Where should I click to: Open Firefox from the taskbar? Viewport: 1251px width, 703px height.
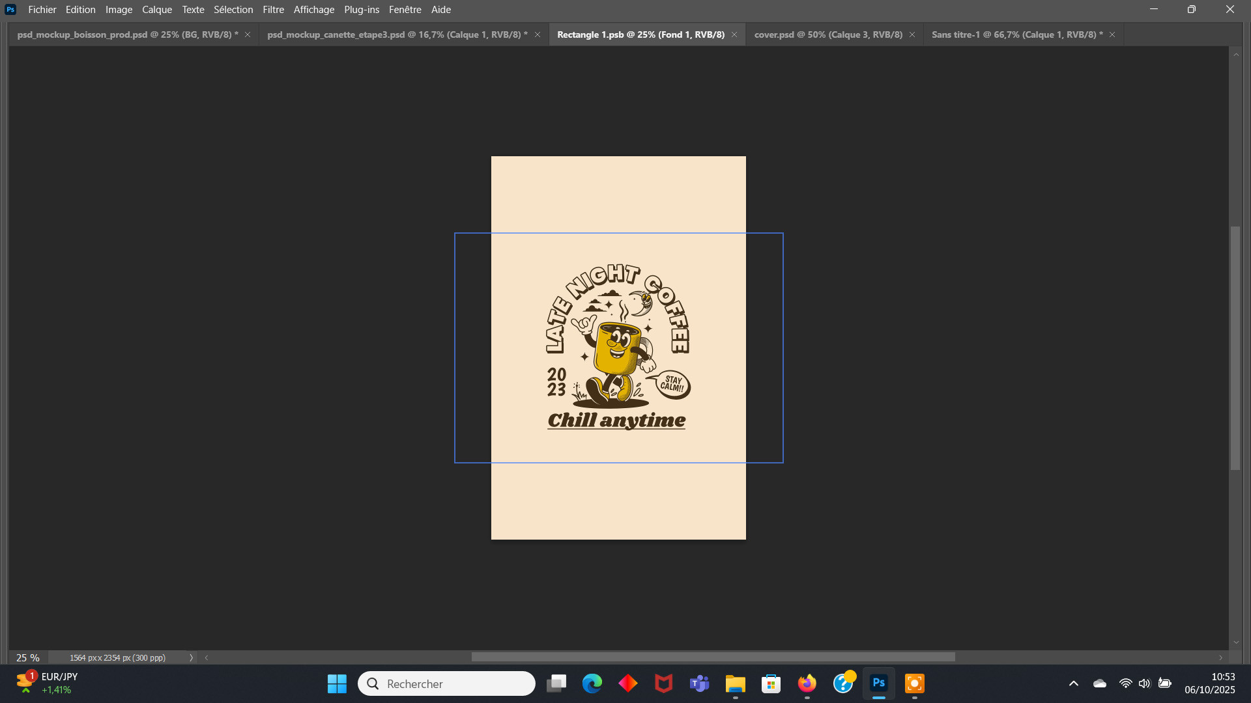[807, 683]
